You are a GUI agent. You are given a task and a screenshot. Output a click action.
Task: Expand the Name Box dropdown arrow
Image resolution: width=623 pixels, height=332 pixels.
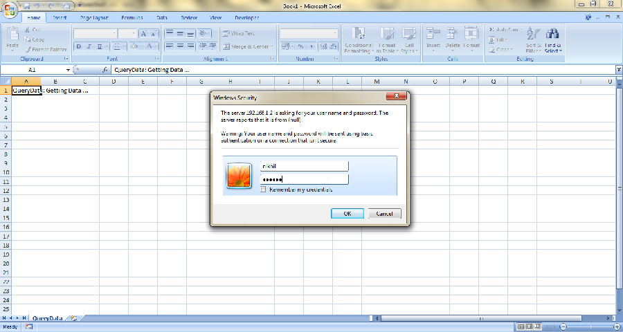coord(68,70)
